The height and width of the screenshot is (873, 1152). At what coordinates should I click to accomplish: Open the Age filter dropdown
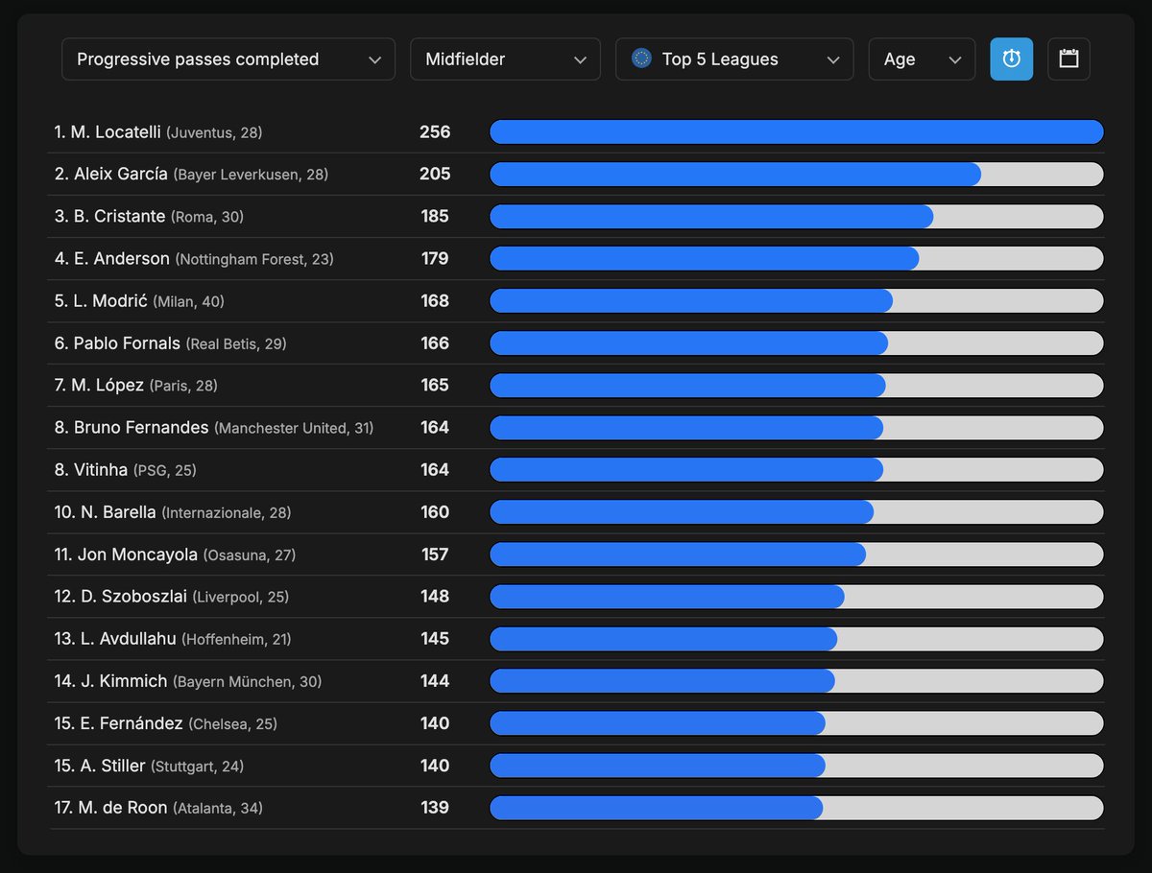[x=922, y=59]
